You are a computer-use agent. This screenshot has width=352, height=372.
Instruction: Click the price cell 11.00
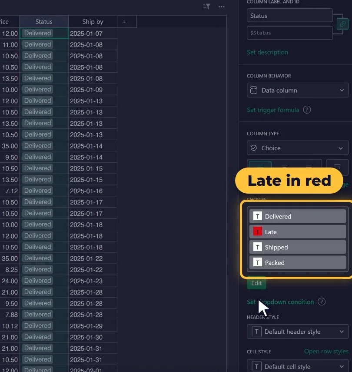point(10,45)
